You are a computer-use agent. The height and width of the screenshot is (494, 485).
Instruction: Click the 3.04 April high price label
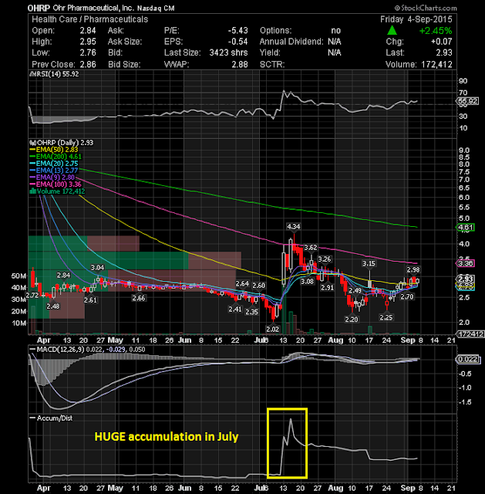click(97, 268)
